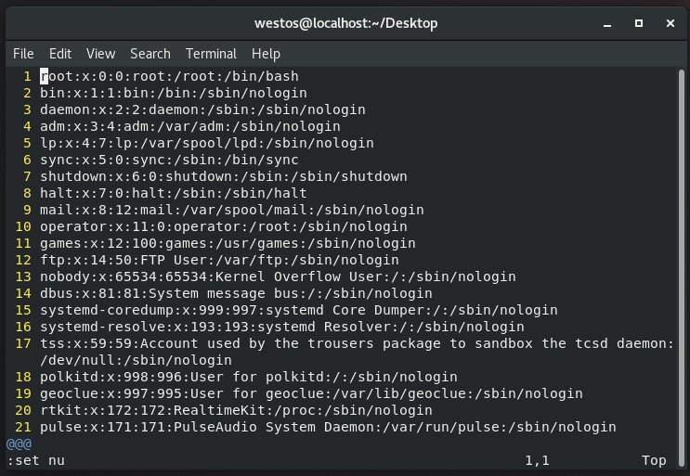Open the View menu
The height and width of the screenshot is (476, 690).
101,54
